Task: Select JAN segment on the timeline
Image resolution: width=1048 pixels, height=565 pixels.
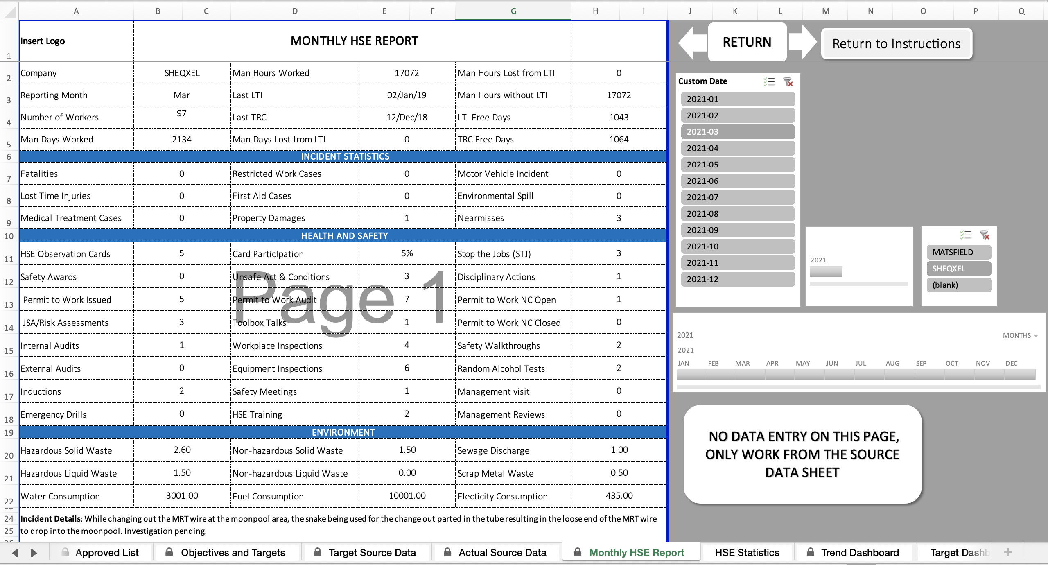Action: click(x=692, y=374)
